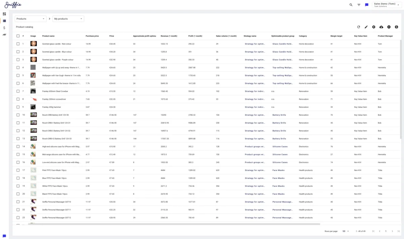Go to first page arrow in pagination
The width and height of the screenshot is (404, 239).
click(x=373, y=231)
